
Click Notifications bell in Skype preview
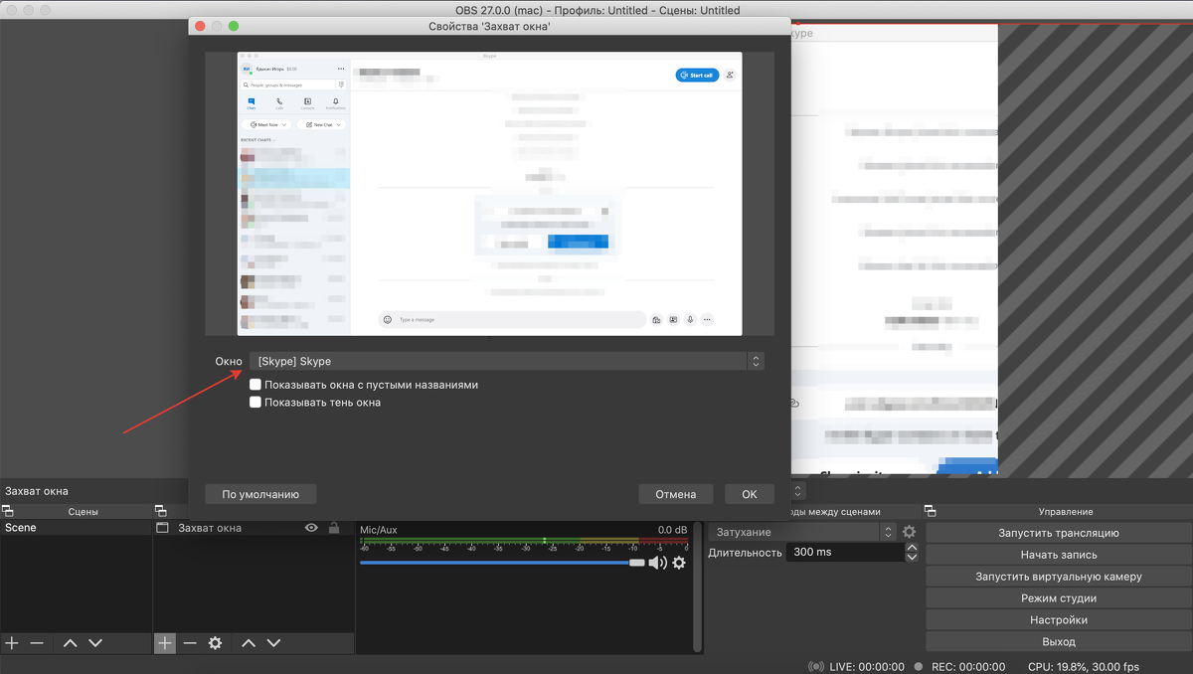click(x=336, y=103)
